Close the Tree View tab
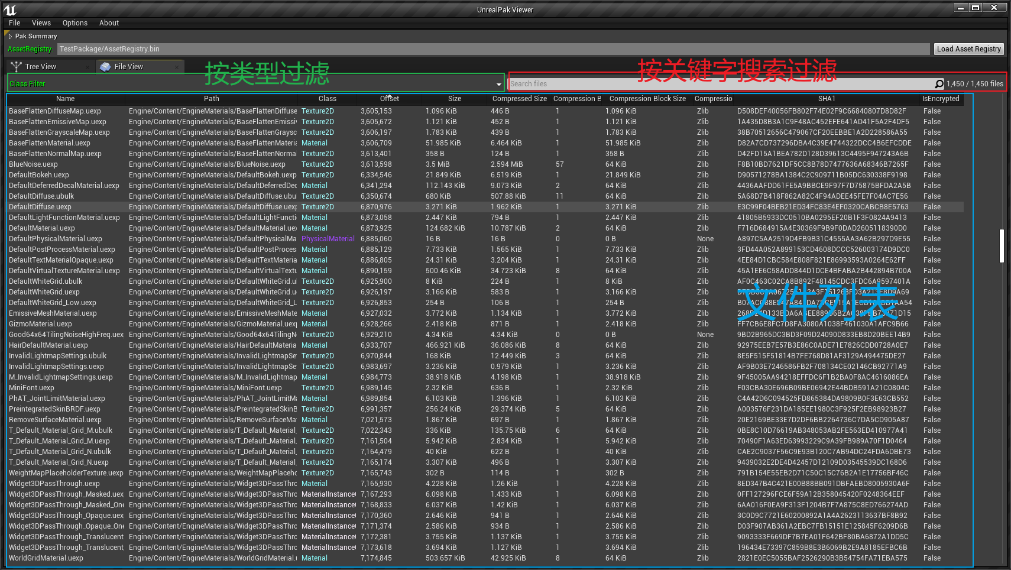Viewport: 1011px width, 570px height. point(88,66)
